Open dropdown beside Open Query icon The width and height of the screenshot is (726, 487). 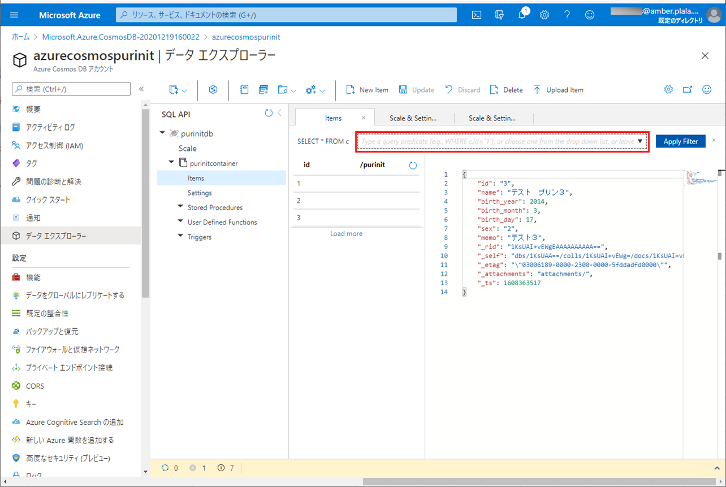pos(293,90)
